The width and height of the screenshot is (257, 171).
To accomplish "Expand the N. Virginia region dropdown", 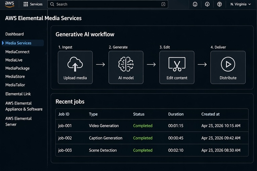I will click(241, 4).
